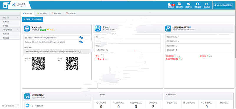Click the 公众号二维码 QR code image
236x109 pixels.
(x=72, y=63)
